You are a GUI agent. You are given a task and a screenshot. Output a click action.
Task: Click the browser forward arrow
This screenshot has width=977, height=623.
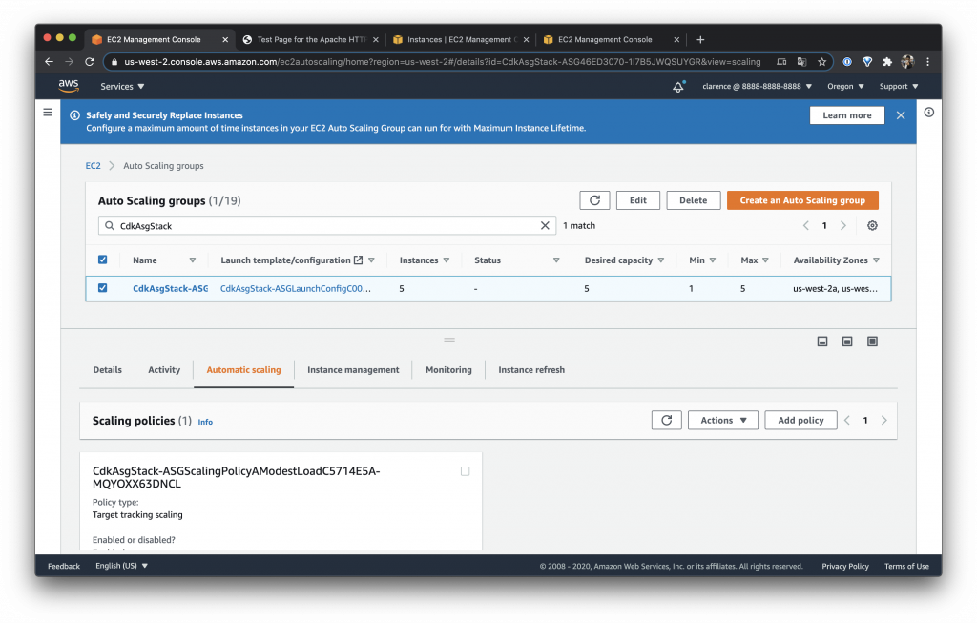pos(69,62)
